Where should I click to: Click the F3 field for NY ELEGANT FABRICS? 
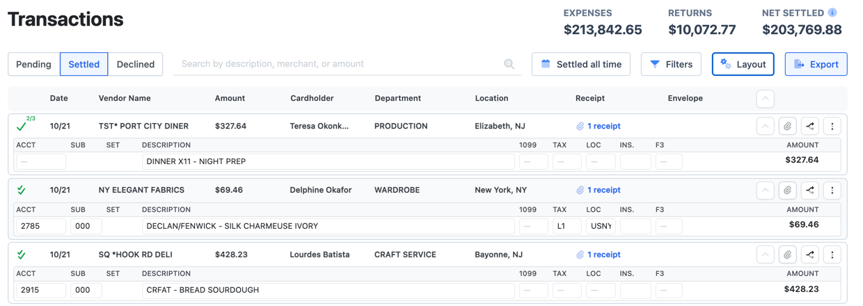(x=668, y=226)
